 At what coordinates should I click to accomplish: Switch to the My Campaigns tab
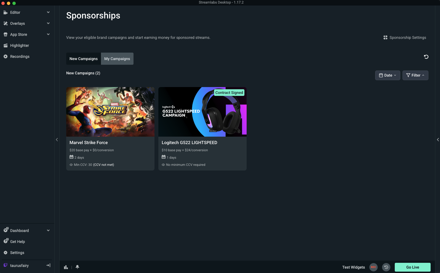click(x=117, y=59)
